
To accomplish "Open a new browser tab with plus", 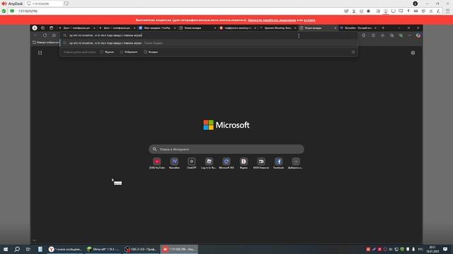I will click(x=383, y=28).
